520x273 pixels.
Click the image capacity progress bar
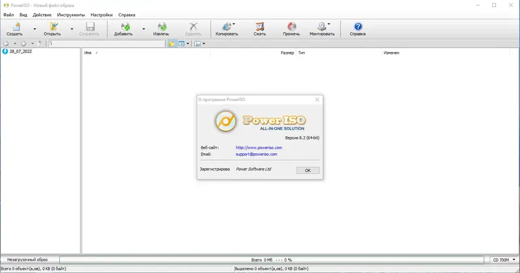pyautogui.click(x=271, y=260)
